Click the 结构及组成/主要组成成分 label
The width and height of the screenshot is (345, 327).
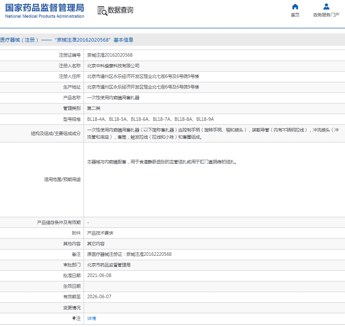pyautogui.click(x=56, y=133)
